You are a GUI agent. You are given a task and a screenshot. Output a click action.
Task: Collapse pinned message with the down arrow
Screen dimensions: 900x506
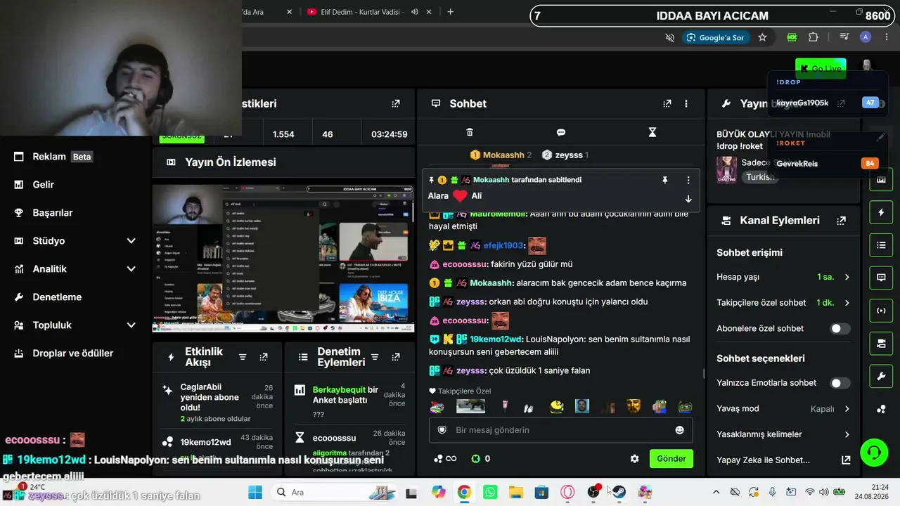click(x=688, y=199)
